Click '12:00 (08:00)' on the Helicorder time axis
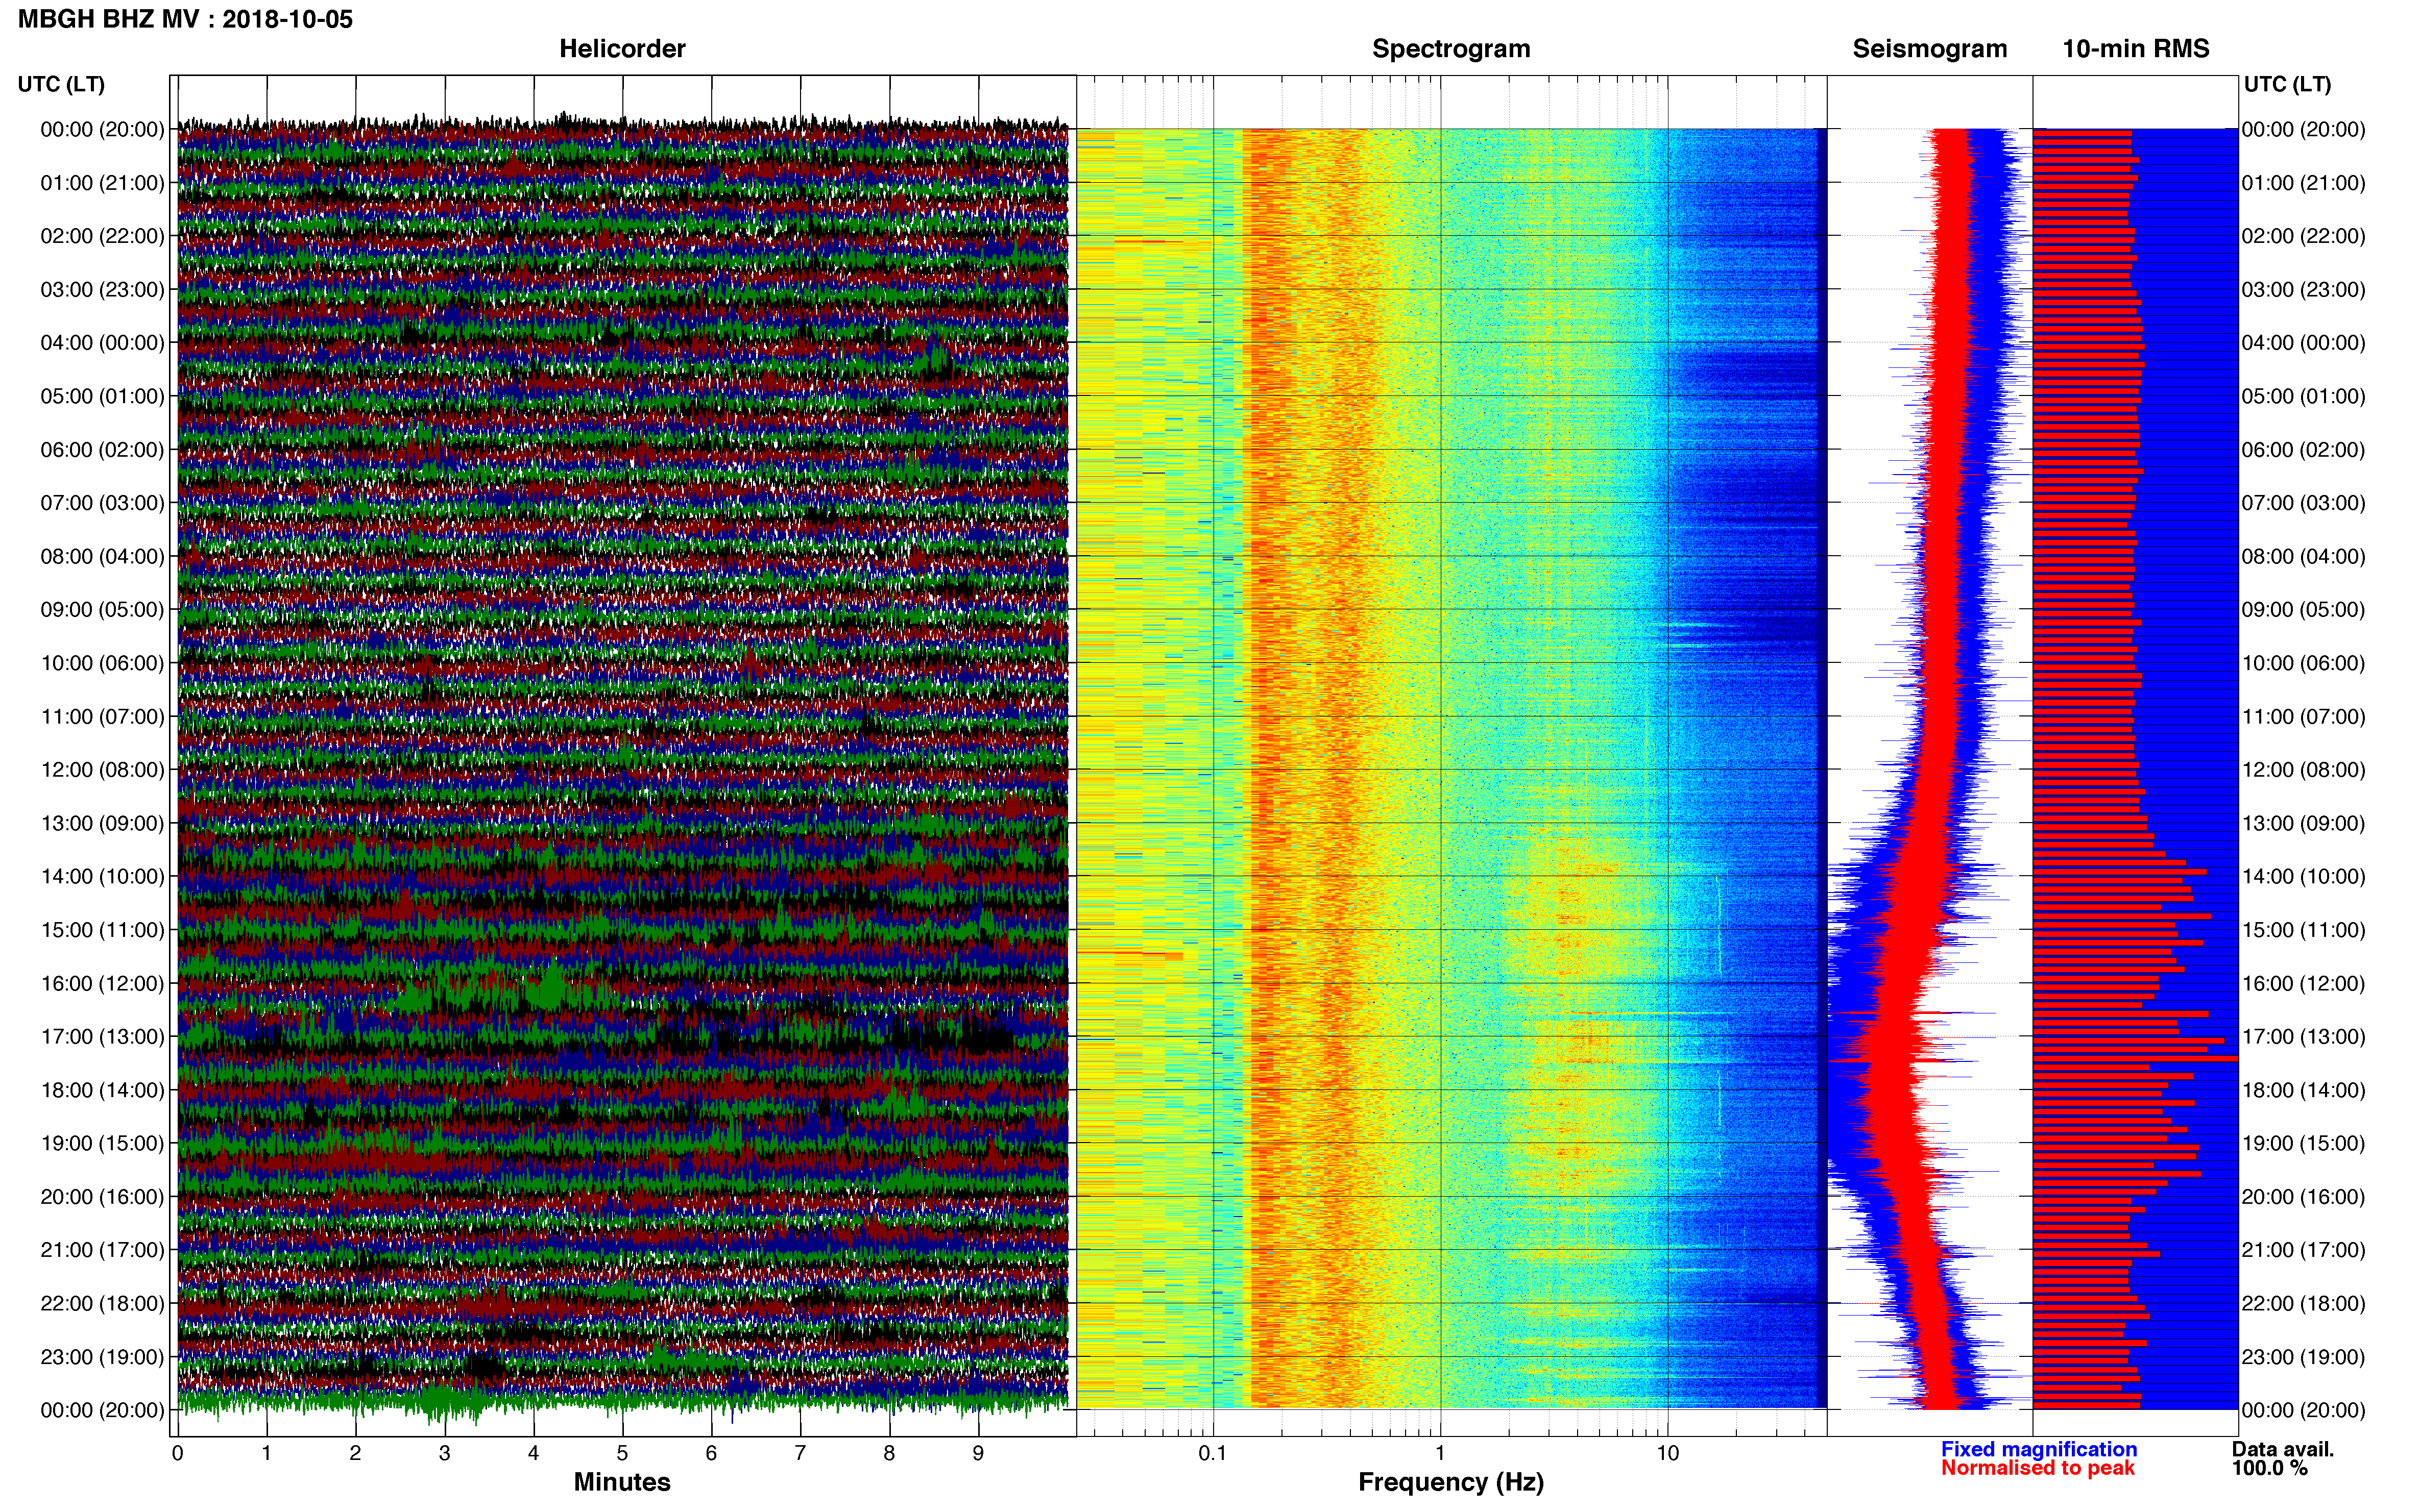The width and height of the screenshot is (2420, 1512). tap(102, 770)
